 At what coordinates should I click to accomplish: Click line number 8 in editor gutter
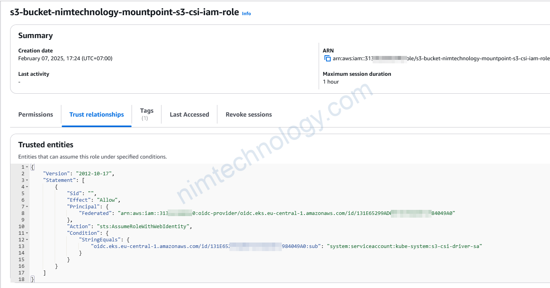point(23,213)
